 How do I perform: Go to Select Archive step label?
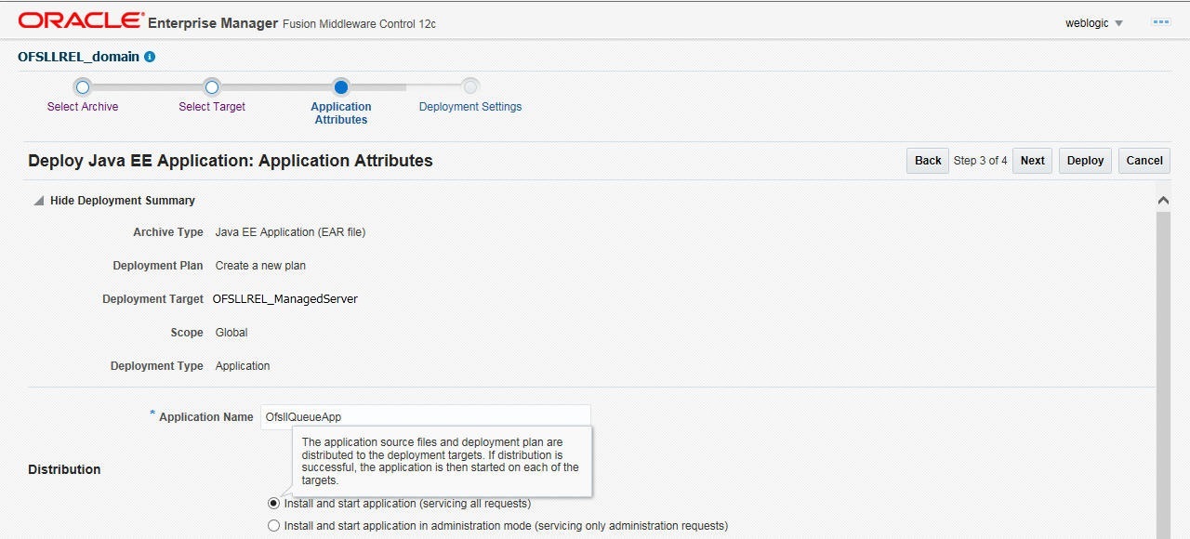[83, 107]
